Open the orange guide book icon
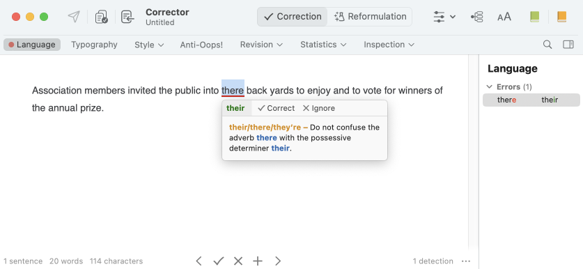 (561, 17)
